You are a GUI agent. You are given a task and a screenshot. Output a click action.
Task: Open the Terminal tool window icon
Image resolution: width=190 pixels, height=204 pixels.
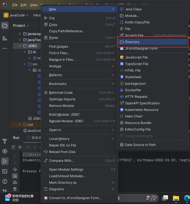(x=5, y=171)
